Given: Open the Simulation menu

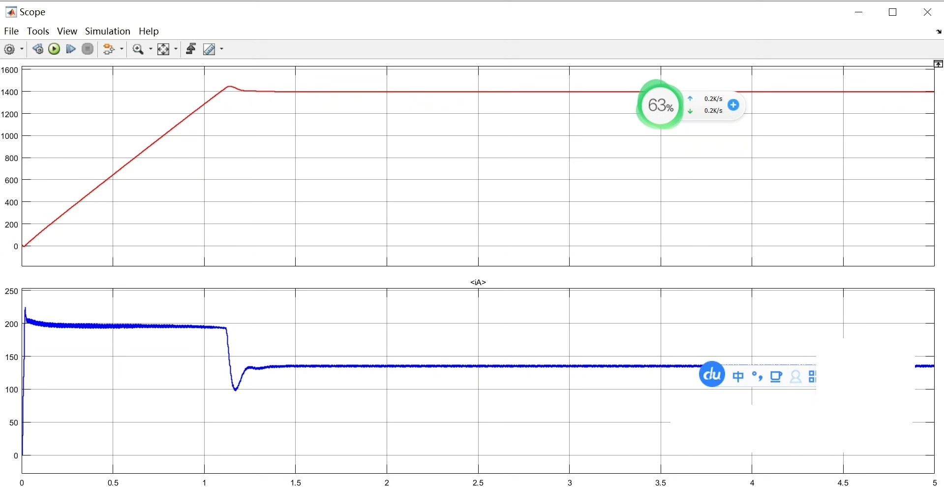Looking at the screenshot, I should [x=108, y=31].
